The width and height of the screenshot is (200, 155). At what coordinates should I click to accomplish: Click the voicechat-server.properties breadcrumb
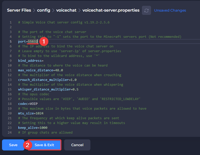pos(111,10)
